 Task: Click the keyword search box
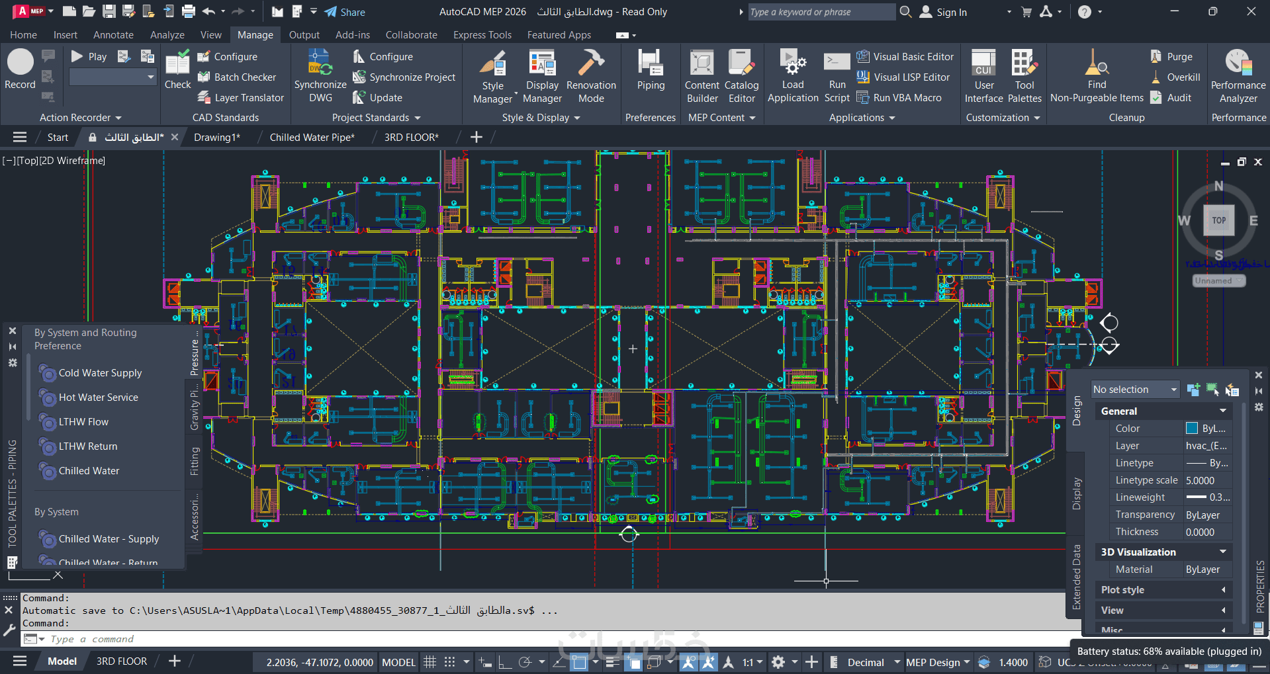pyautogui.click(x=821, y=12)
